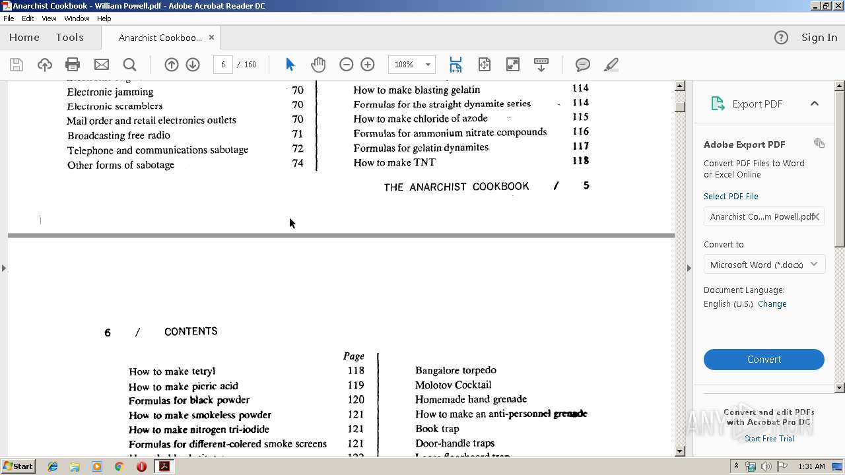The image size is (845, 475).
Task: Collapse the right tools pane arrow
Action: [689, 268]
